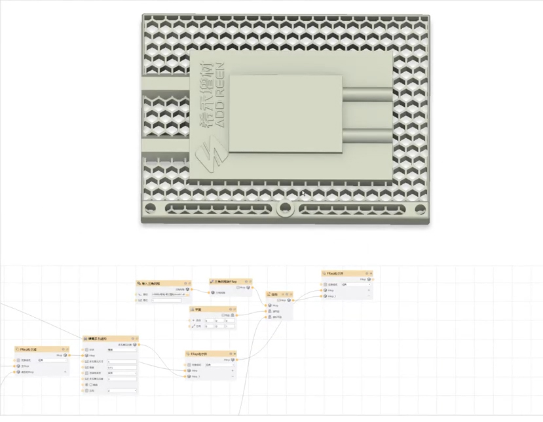
Task: Remove FRep_1 input on top-right boolean node with minus
Action: (x=369, y=296)
